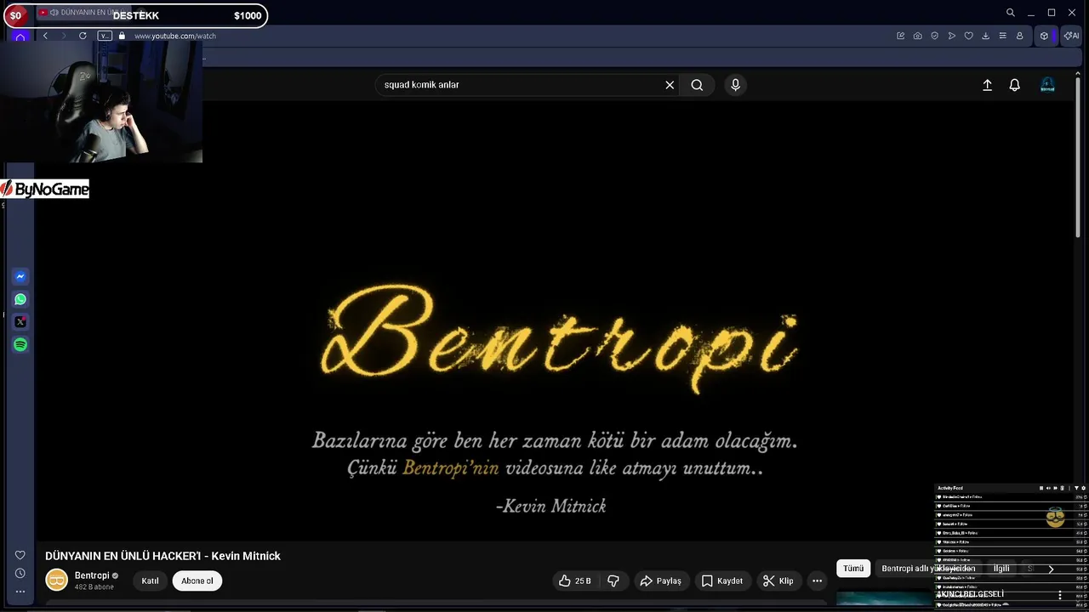This screenshot has width=1089, height=612.
Task: Open the browser profile account icon
Action: pyautogui.click(x=1019, y=36)
